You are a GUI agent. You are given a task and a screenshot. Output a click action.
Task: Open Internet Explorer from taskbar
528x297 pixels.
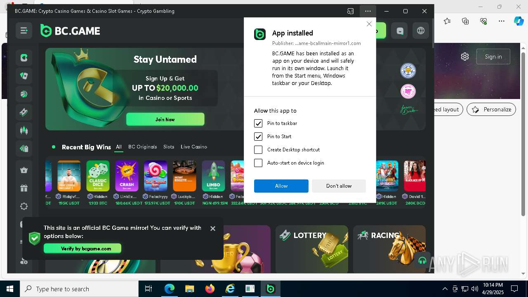pos(230,289)
